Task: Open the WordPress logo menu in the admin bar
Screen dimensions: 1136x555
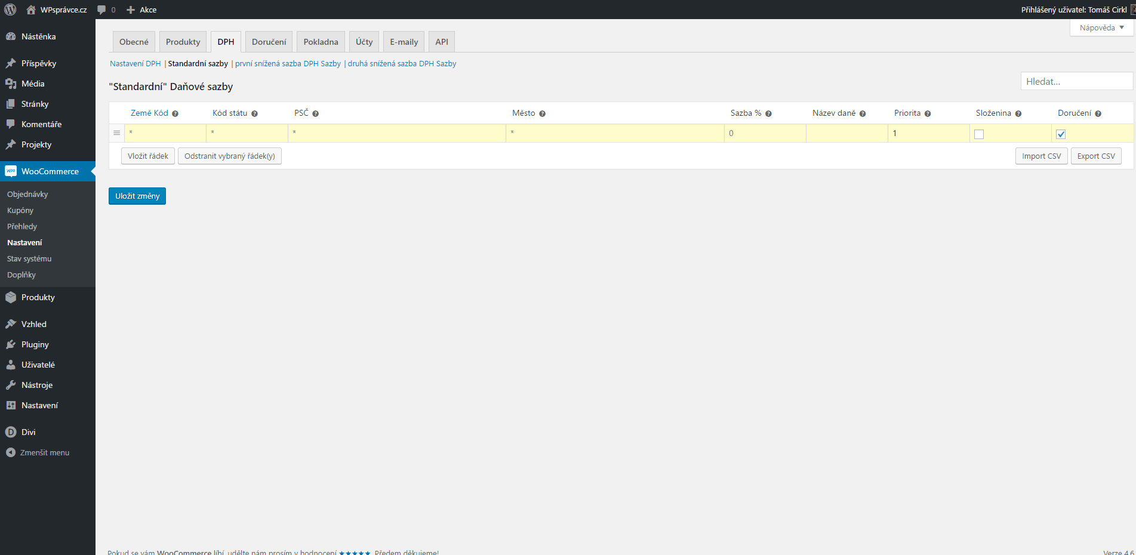Action: click(10, 10)
